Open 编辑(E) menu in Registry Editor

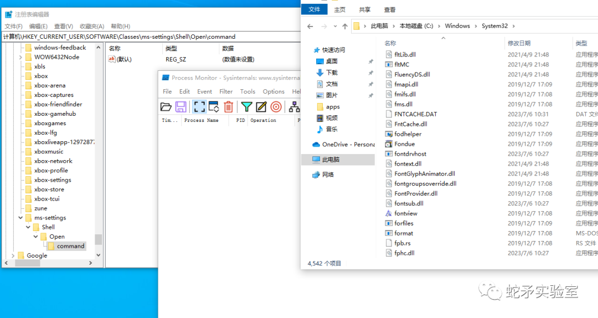pyautogui.click(x=38, y=27)
